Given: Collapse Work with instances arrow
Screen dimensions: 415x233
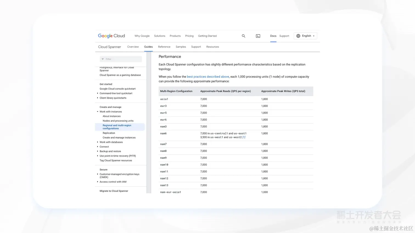Looking at the screenshot, I should [x=97, y=112].
